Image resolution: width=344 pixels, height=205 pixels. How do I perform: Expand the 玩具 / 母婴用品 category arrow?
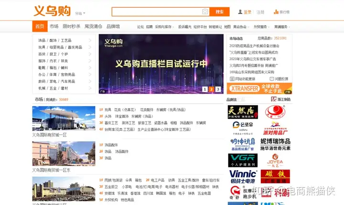(x=90, y=47)
